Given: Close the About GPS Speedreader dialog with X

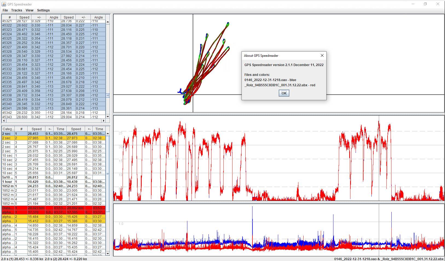Looking at the screenshot, I should coord(322,55).
